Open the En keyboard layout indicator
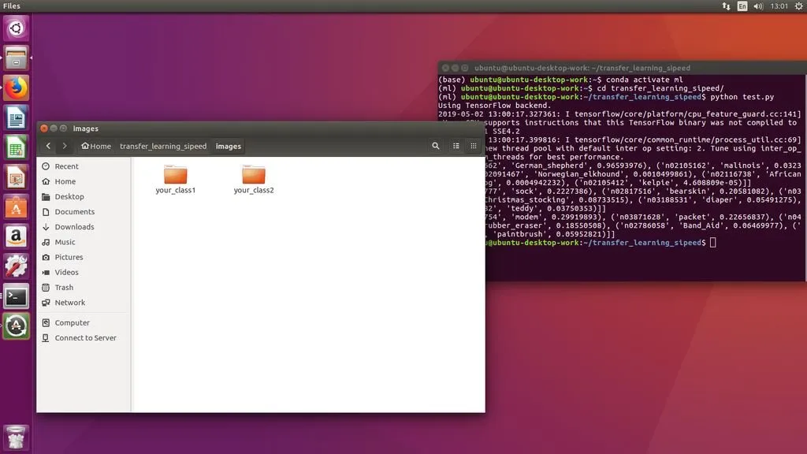The image size is (807, 454). point(742,6)
